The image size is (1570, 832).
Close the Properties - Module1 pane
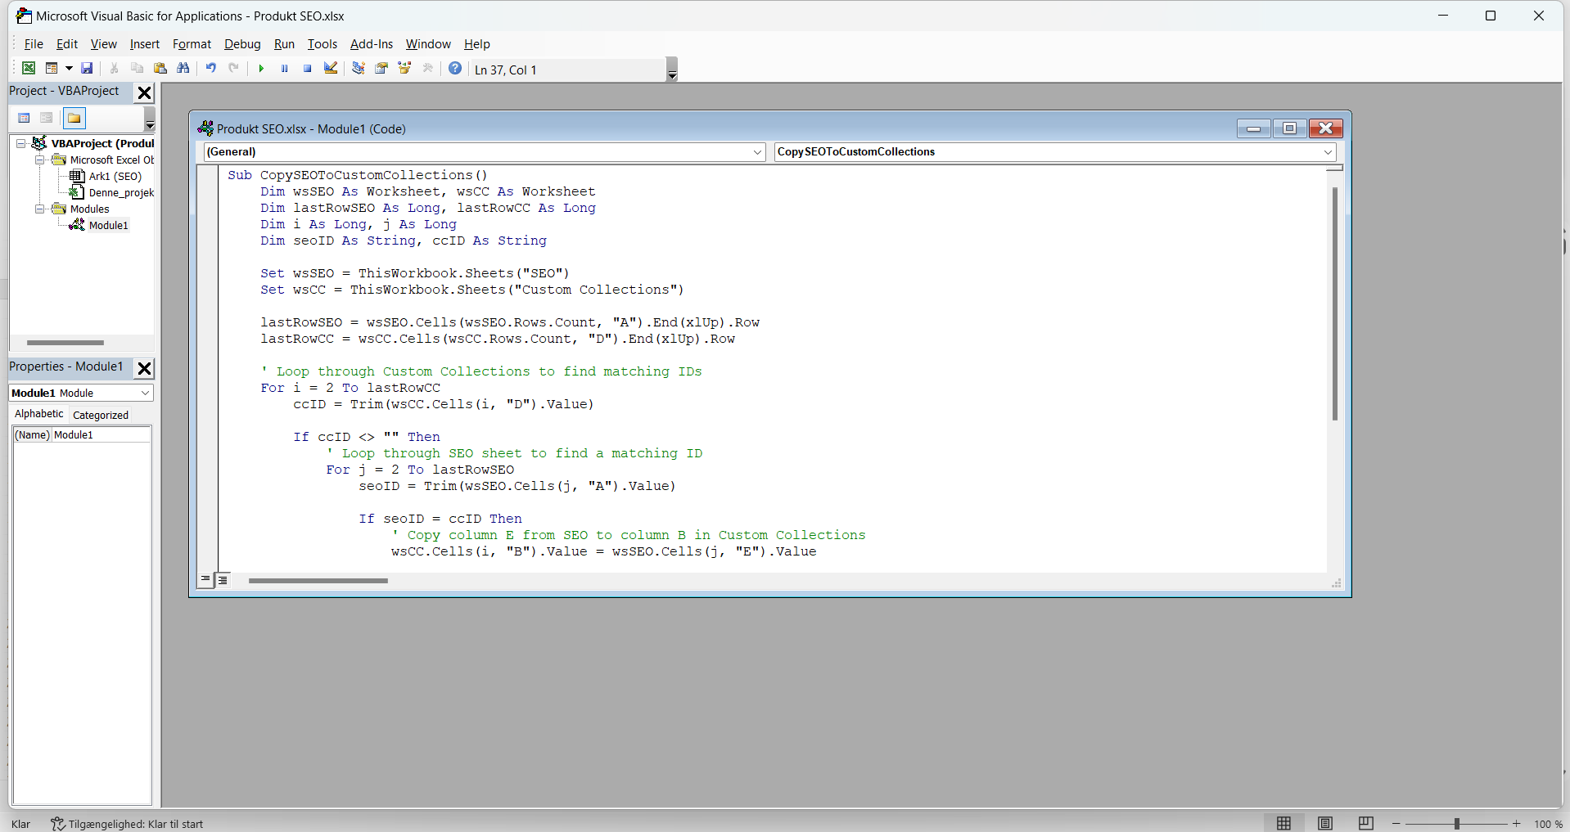144,368
